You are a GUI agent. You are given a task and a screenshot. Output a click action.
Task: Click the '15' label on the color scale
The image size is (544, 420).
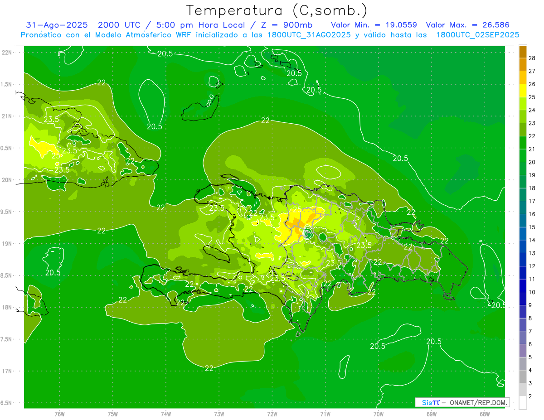pyautogui.click(x=532, y=227)
